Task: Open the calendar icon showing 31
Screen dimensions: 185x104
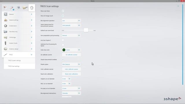Action: tap(18, 8)
